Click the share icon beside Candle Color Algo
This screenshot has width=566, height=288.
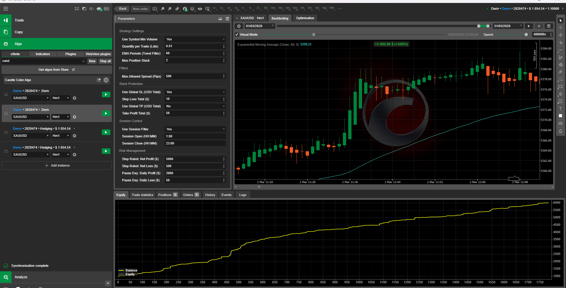click(99, 80)
